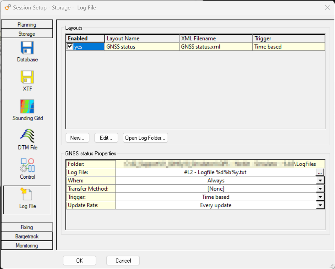Select the XTF storage icon
Image resolution: width=335 pixels, height=269 pixels.
27,78
